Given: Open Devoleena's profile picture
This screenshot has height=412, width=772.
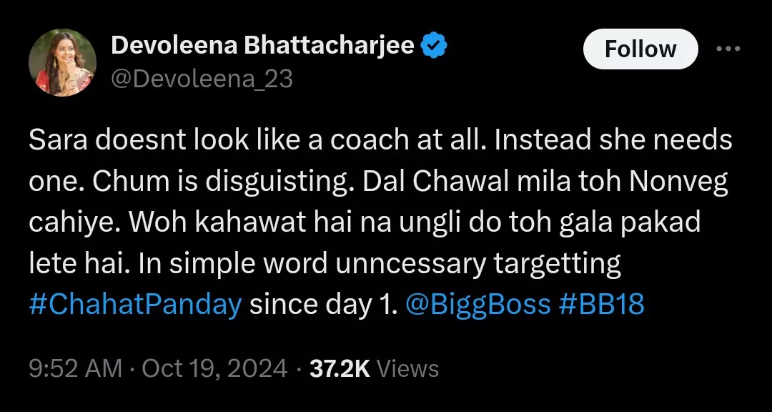Looking at the screenshot, I should [62, 62].
